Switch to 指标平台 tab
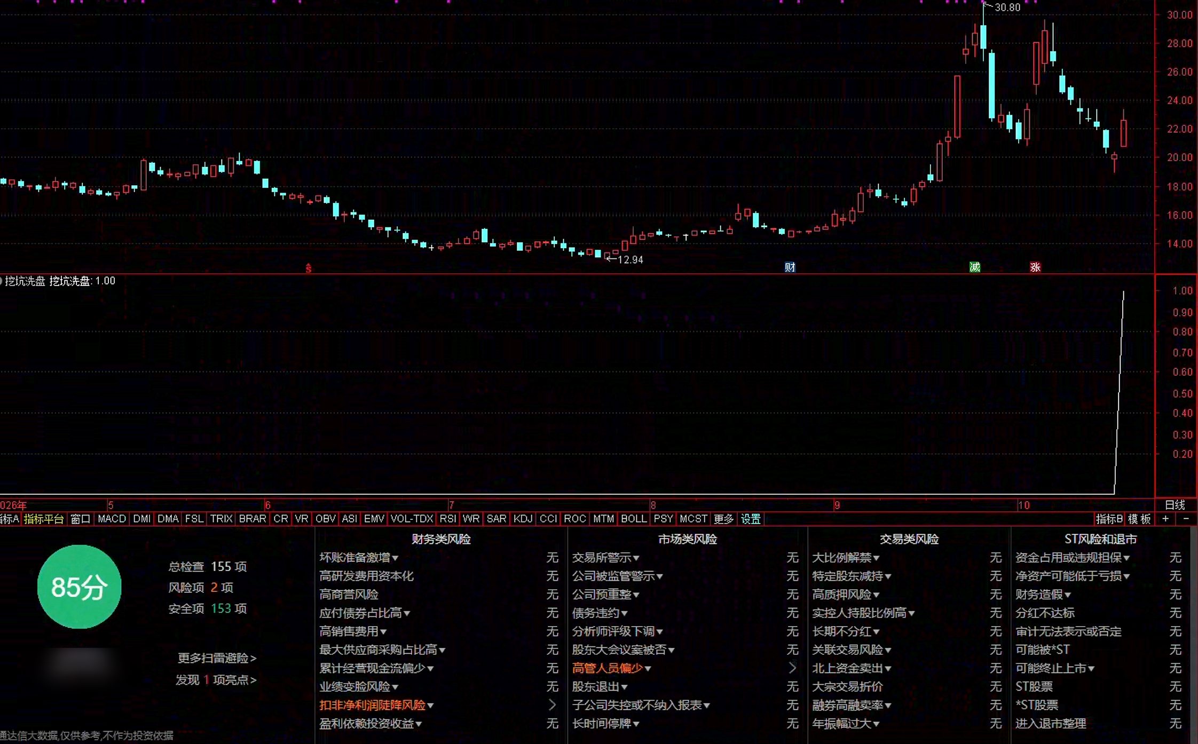 [x=44, y=519]
